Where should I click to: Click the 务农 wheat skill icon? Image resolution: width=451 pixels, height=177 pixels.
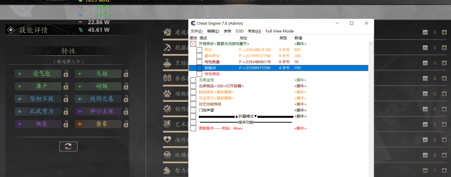(167, 78)
